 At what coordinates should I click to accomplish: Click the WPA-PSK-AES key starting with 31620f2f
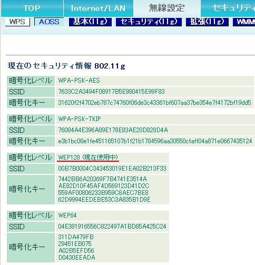(x=154, y=103)
